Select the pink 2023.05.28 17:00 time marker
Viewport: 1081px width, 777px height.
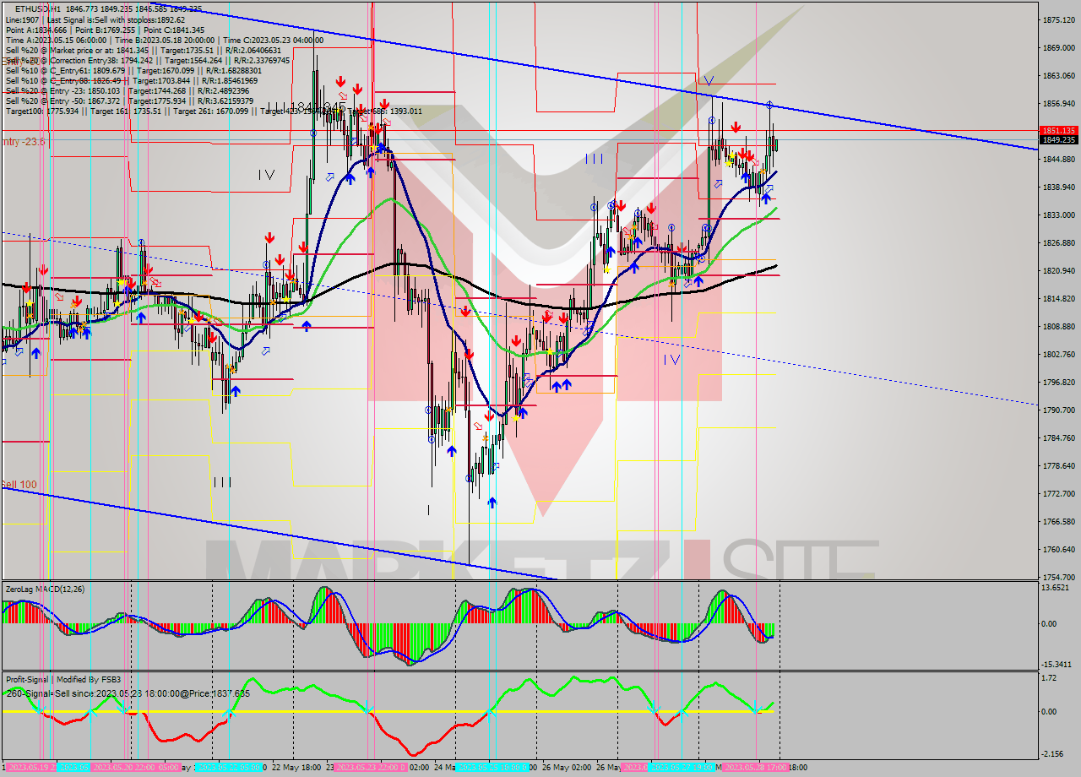pyautogui.click(x=754, y=768)
